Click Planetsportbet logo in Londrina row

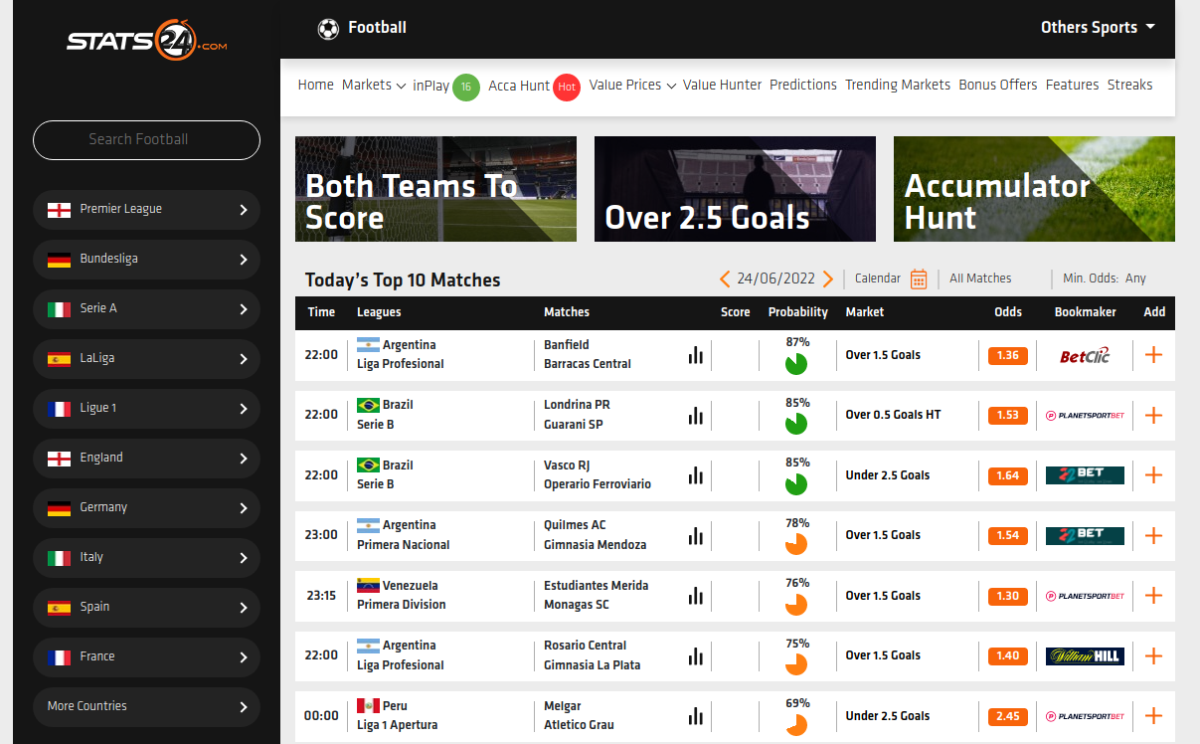tap(1085, 415)
